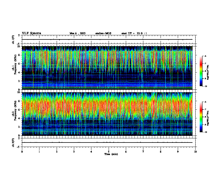Image resolution: width=220 pixels, height=170 pixels.
Task: Click the "-5" voltage tick of ch.3(V)
Action: click(19, 147)
